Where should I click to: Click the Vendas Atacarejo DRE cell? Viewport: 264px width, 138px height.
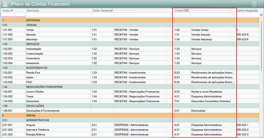click(x=213, y=39)
